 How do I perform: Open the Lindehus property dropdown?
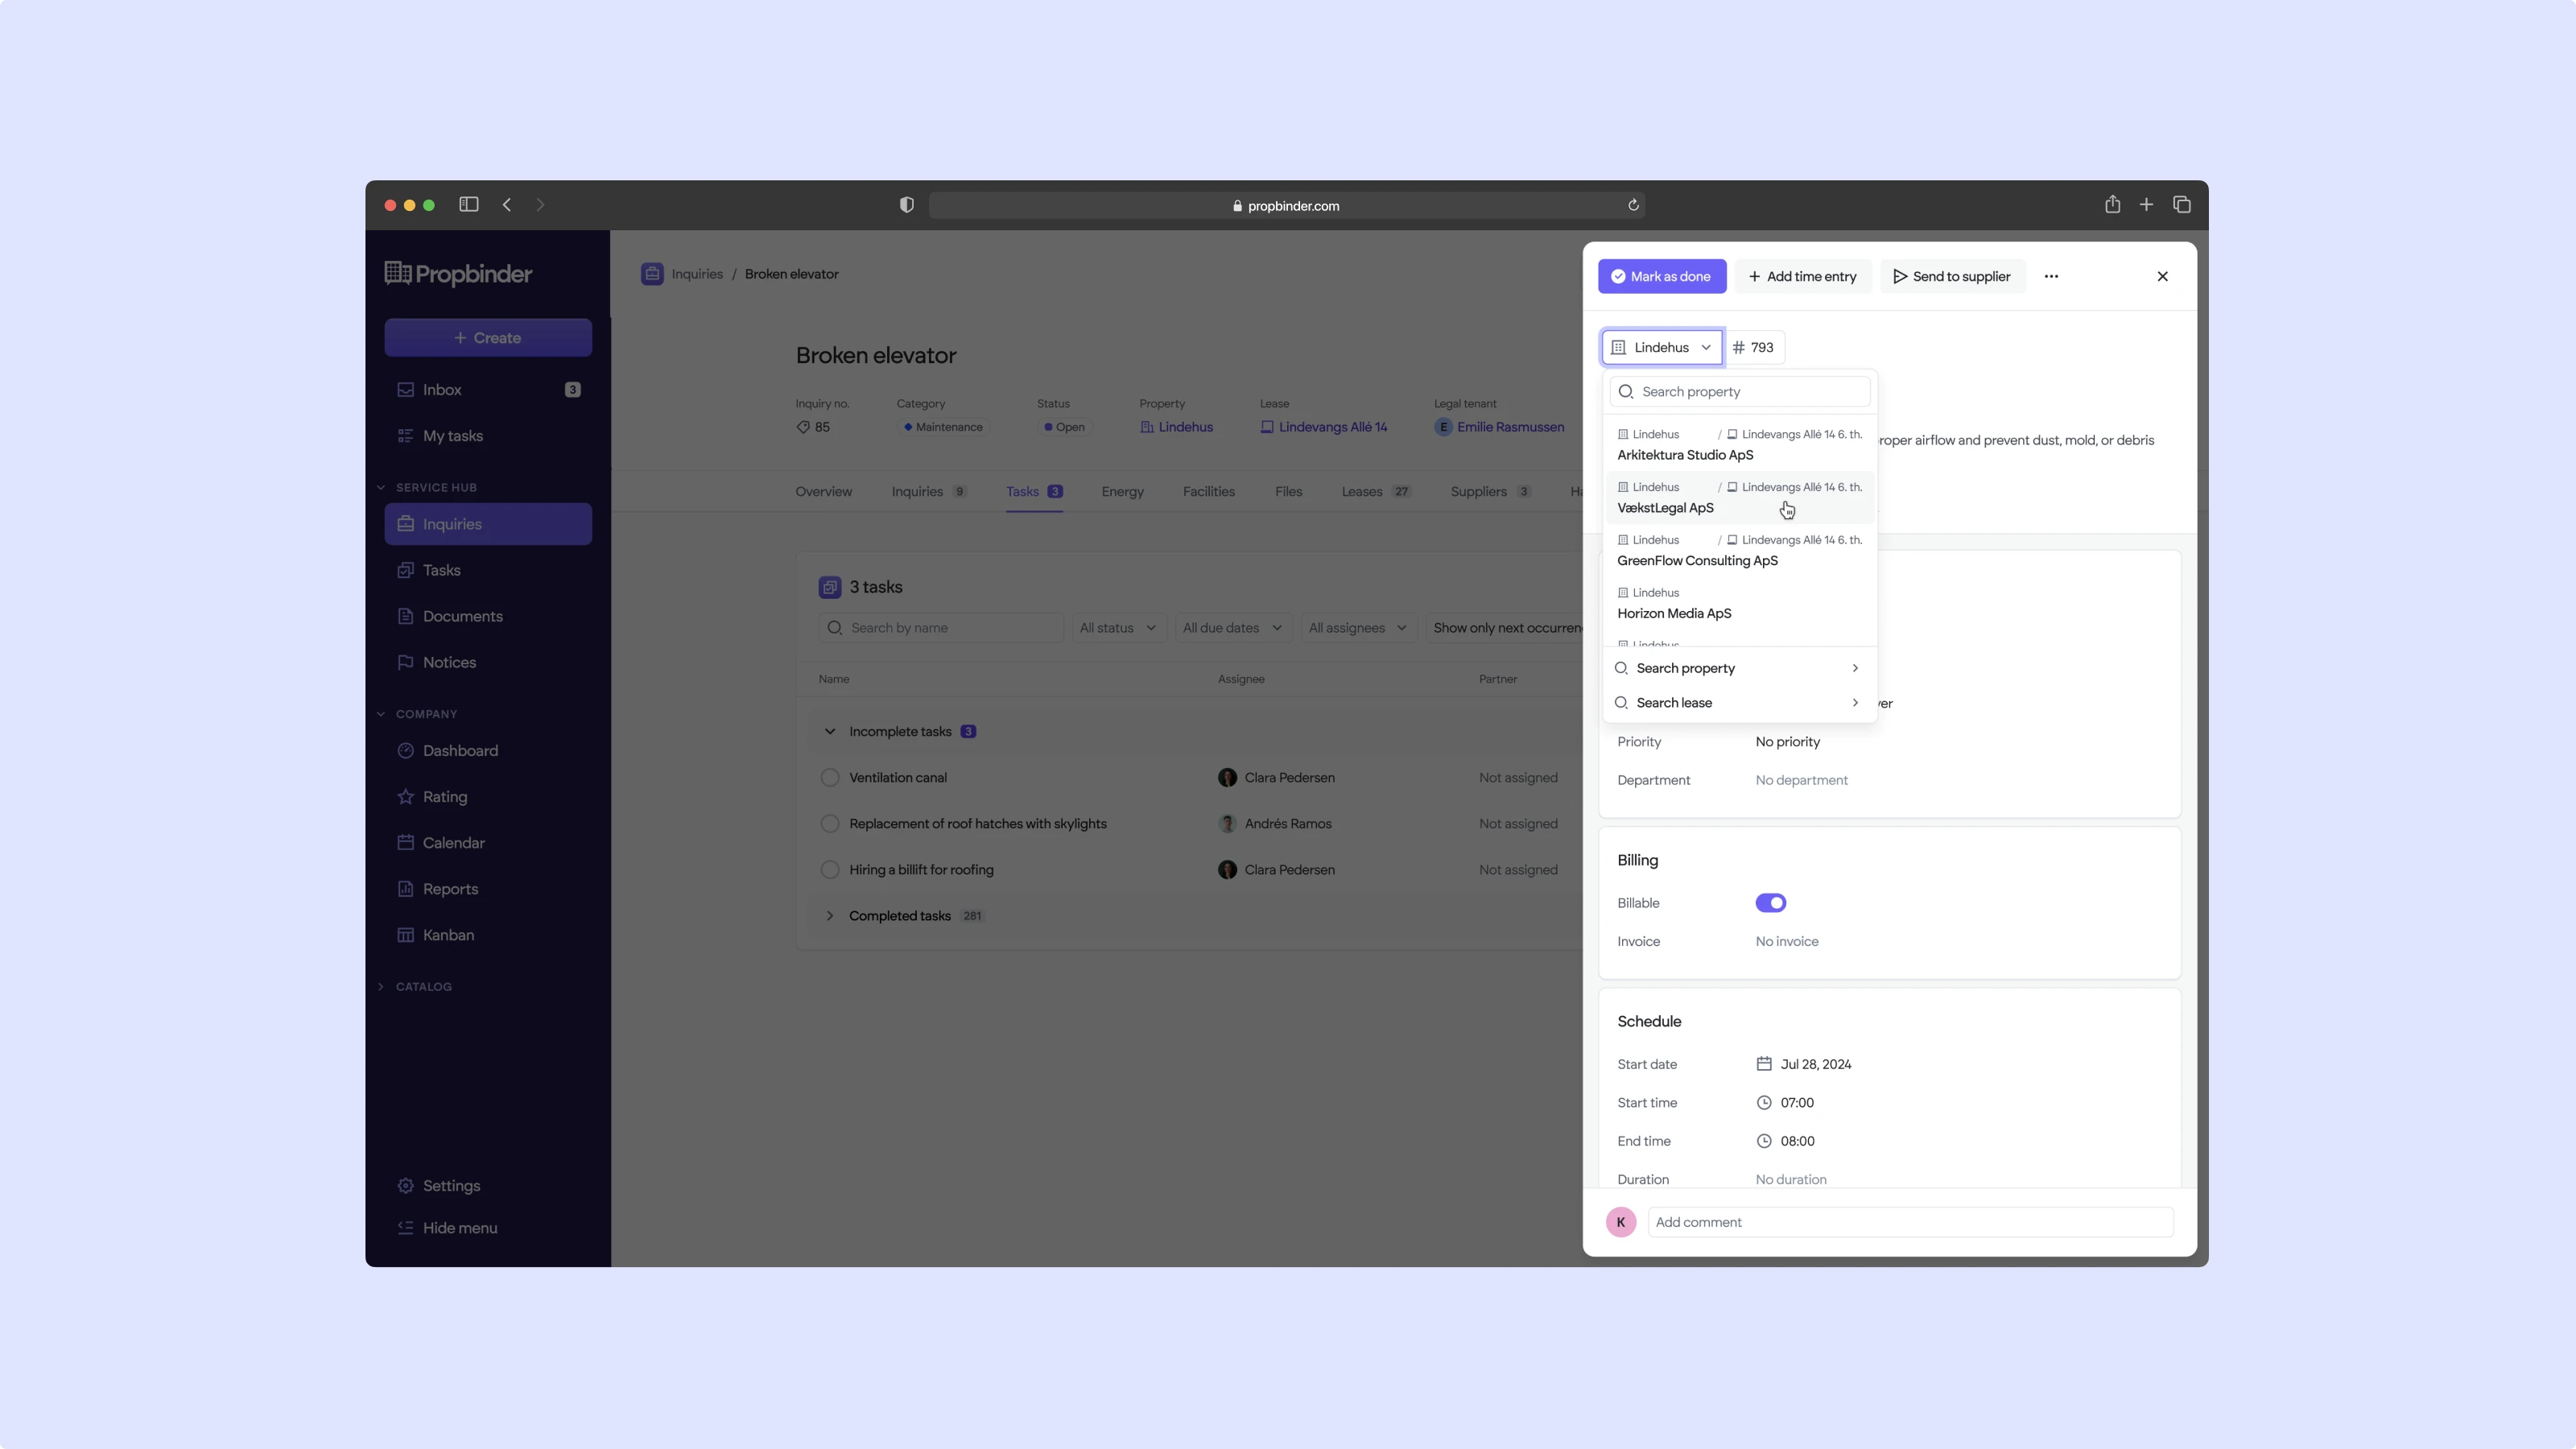(1661, 348)
